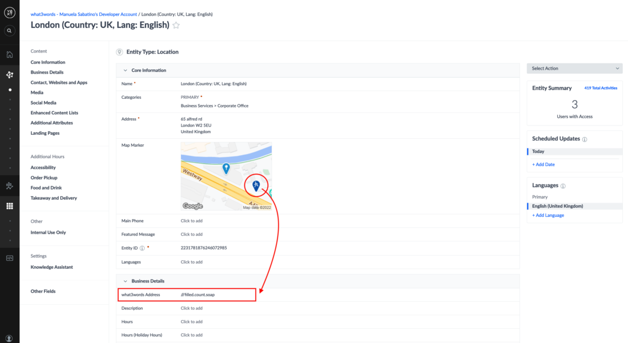Click the location pin Entity Type icon
Screen dimensions: 628x343
tap(119, 52)
